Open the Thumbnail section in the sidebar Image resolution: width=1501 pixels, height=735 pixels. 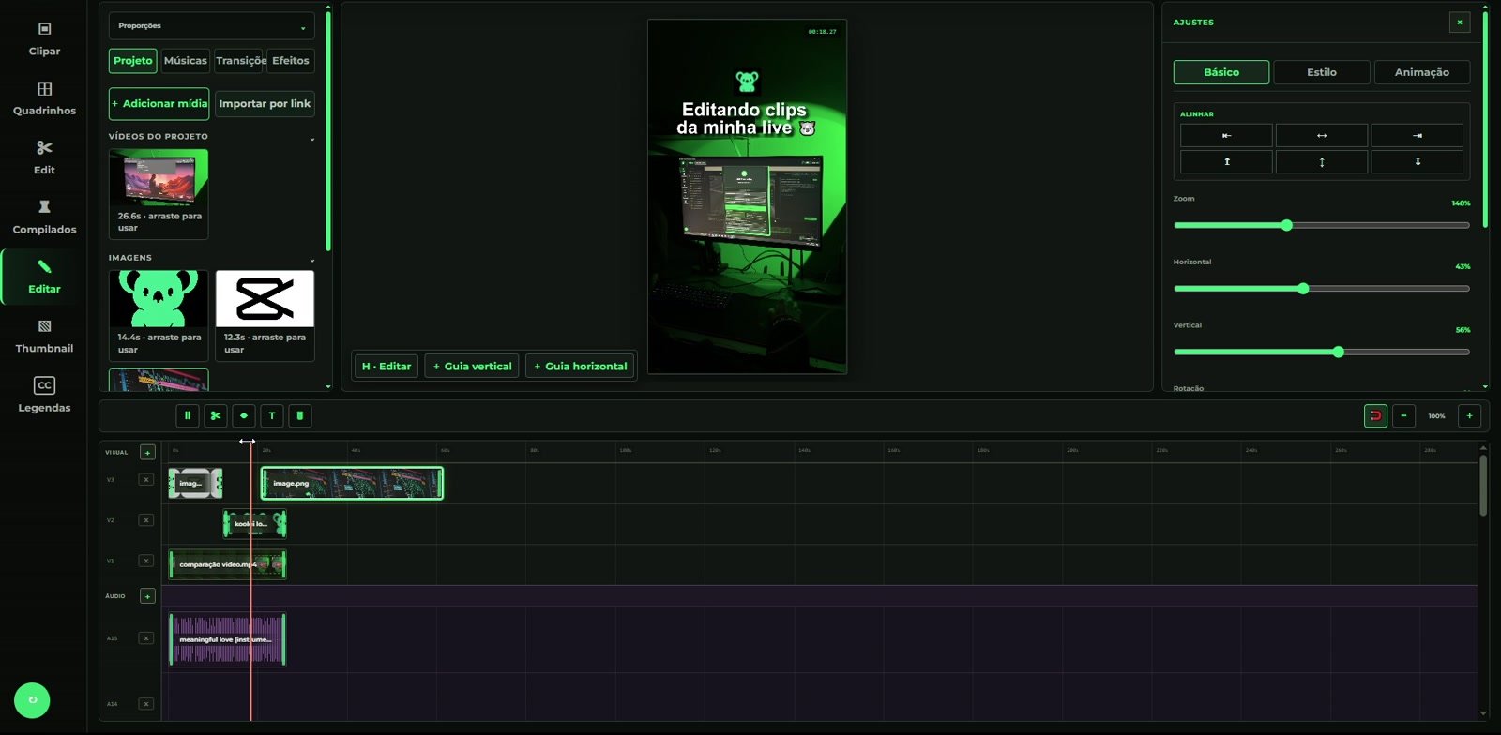(x=44, y=336)
